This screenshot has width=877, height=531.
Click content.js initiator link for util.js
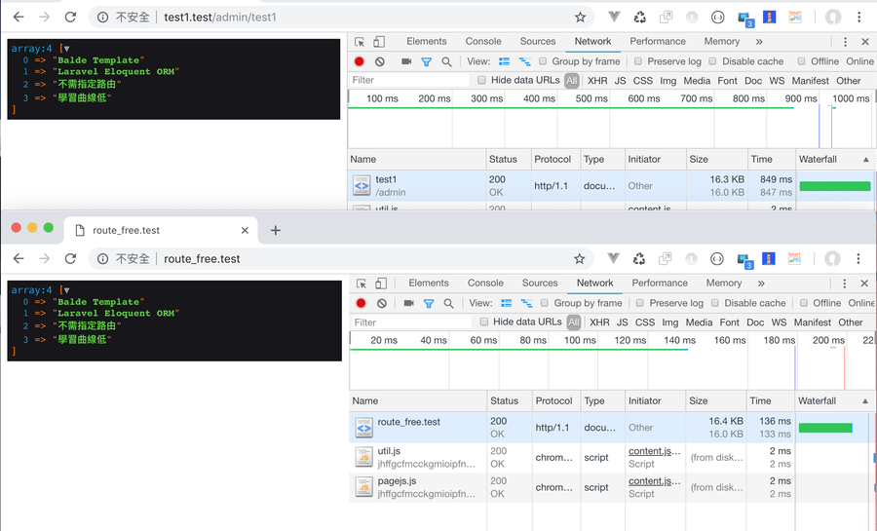(655, 451)
